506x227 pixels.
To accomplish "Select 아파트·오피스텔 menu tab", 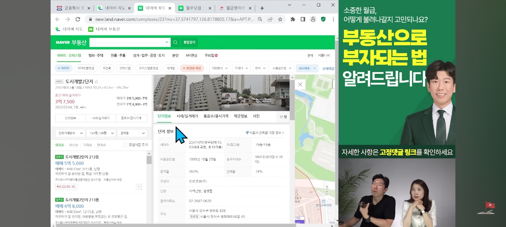I will (x=69, y=55).
